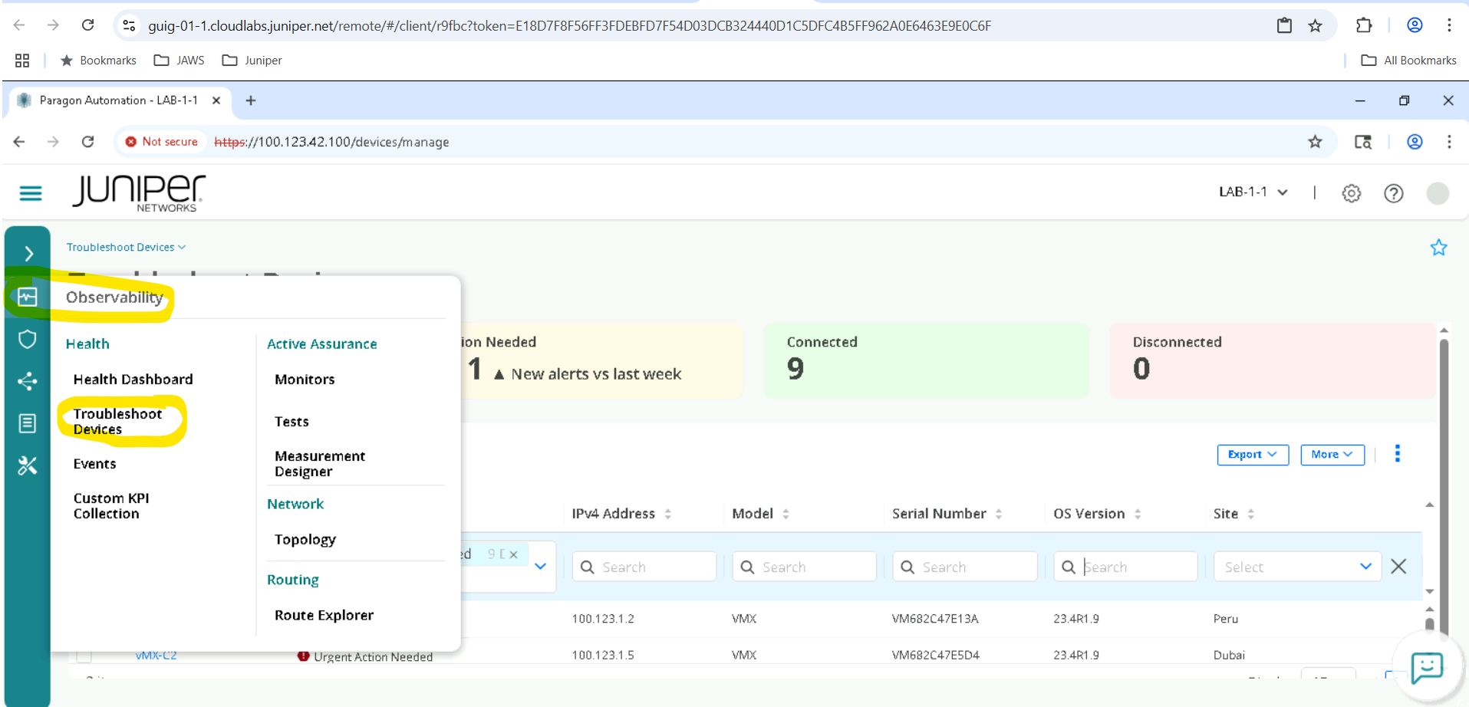Expand the sidebar with the chevron arrow
This screenshot has height=707, width=1469.
click(28, 254)
